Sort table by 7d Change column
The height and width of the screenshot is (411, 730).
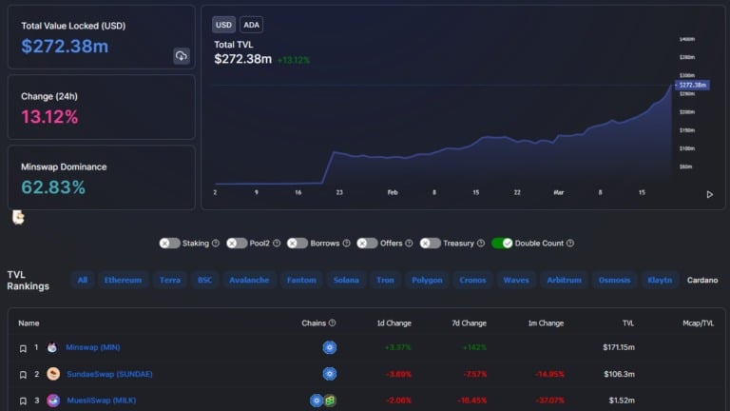point(469,323)
